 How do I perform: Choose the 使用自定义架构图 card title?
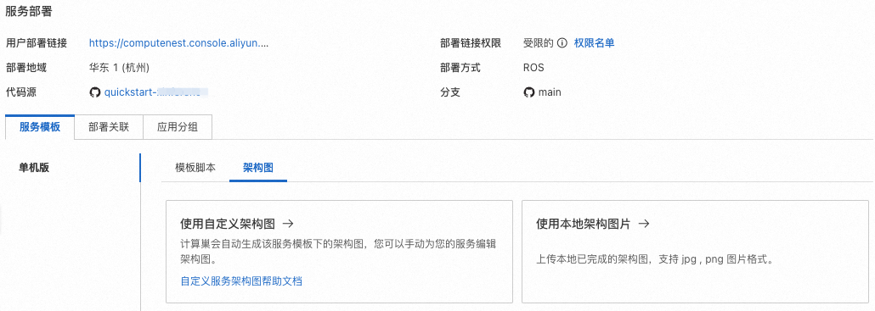(x=228, y=224)
